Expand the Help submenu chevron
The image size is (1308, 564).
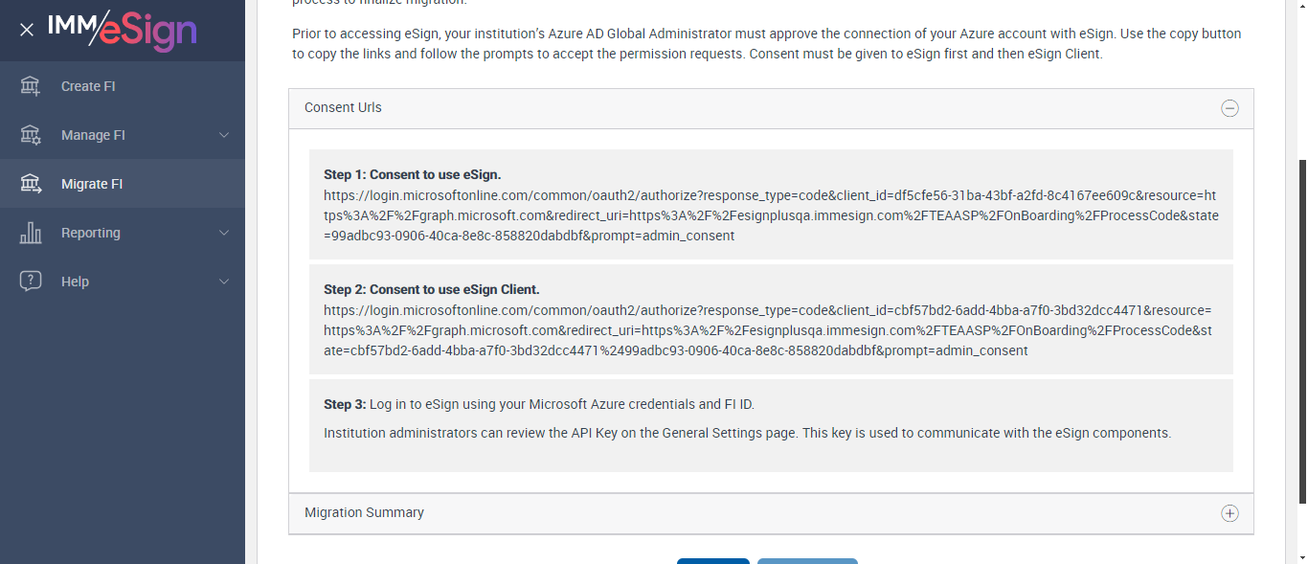224,282
